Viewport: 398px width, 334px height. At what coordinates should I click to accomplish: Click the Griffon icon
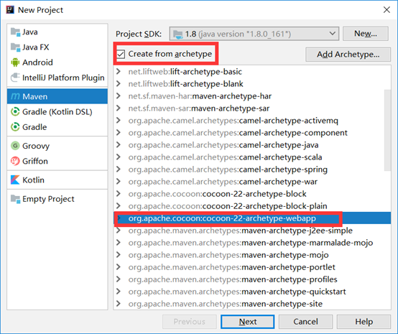tap(15, 161)
